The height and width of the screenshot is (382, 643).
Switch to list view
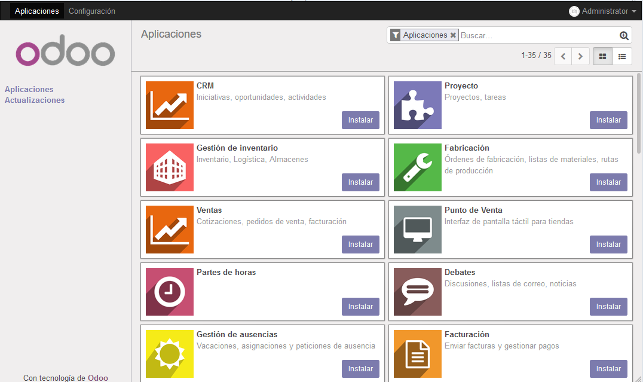(x=622, y=56)
